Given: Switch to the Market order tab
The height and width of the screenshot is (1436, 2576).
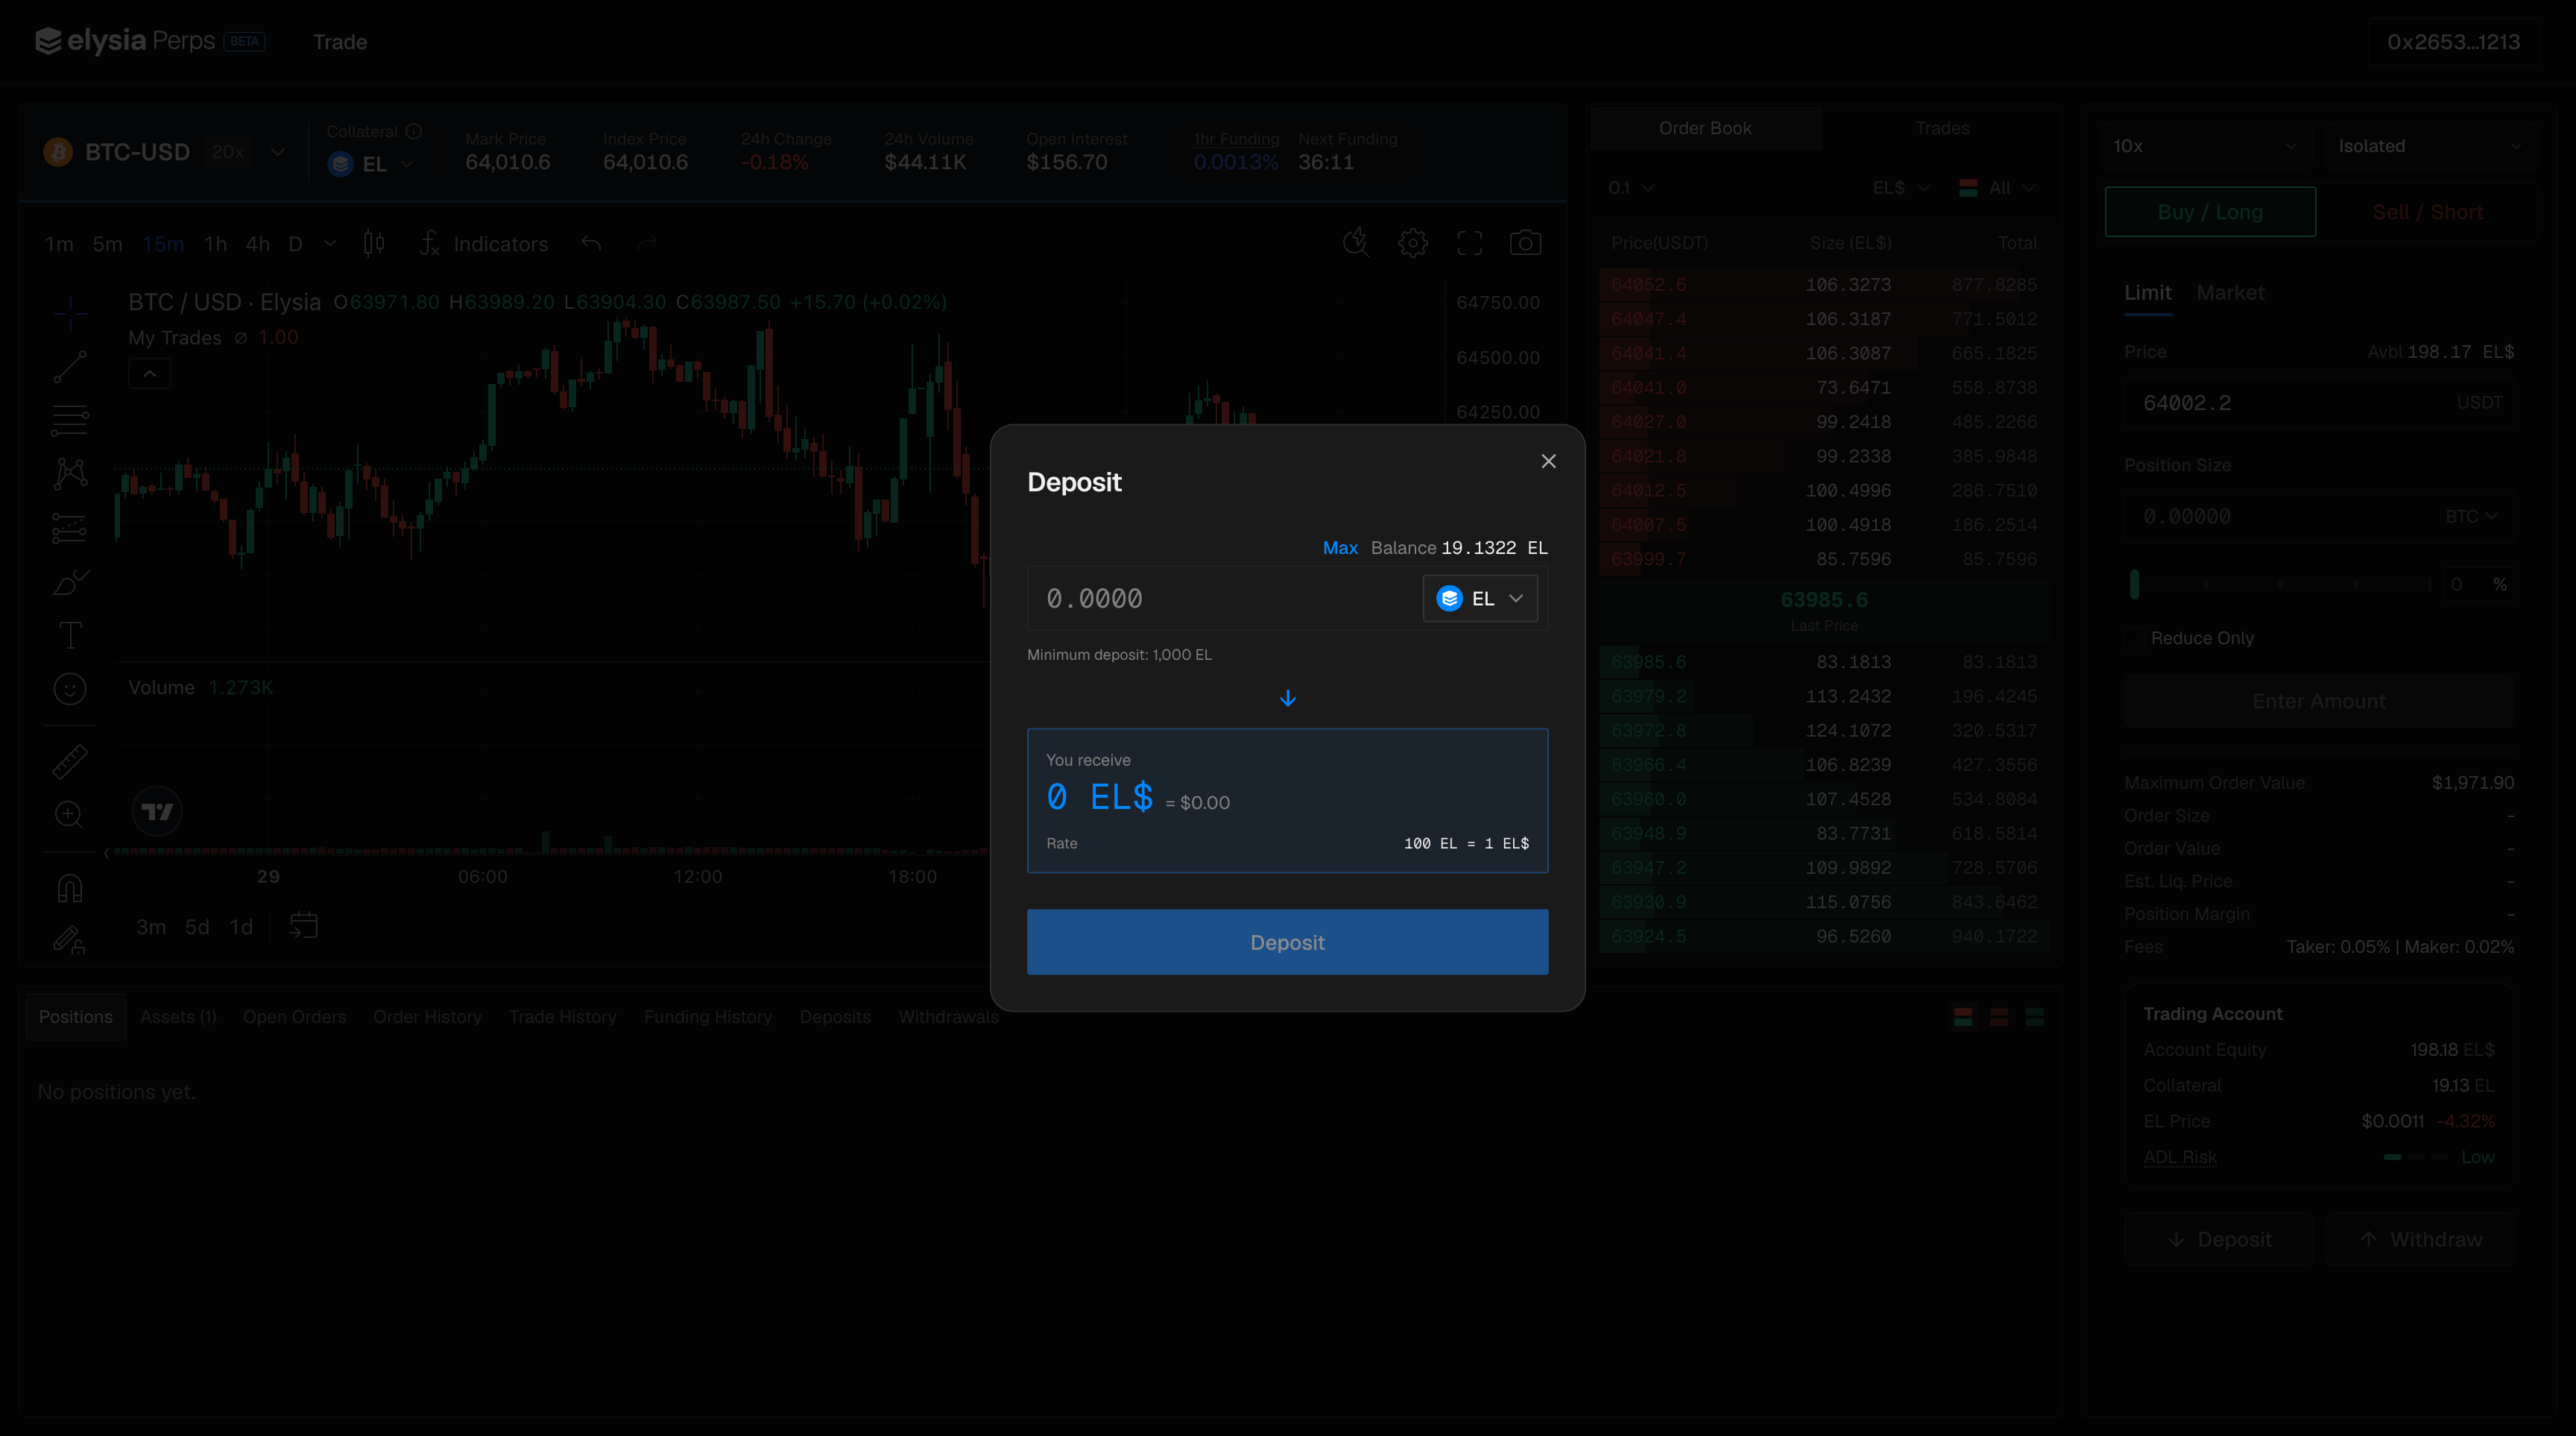Looking at the screenshot, I should (x=2230, y=293).
